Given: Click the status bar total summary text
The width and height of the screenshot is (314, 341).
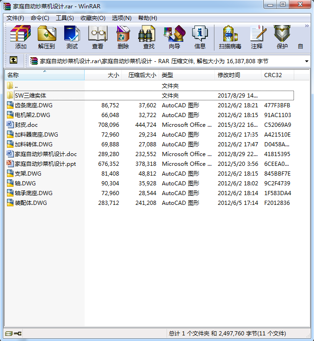Looking at the screenshot, I should 227,334.
